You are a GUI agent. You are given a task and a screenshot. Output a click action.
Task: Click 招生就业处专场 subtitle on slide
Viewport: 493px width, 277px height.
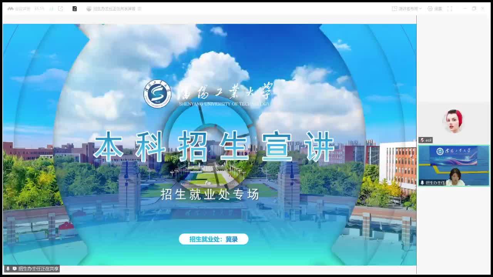tap(210, 195)
